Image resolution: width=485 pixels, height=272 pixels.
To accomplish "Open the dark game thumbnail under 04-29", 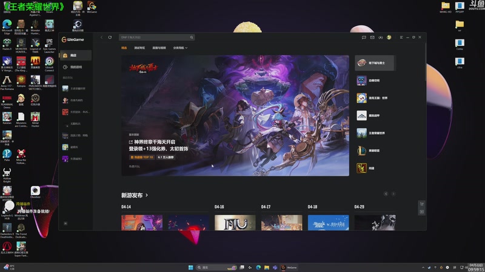I will (x=375, y=222).
